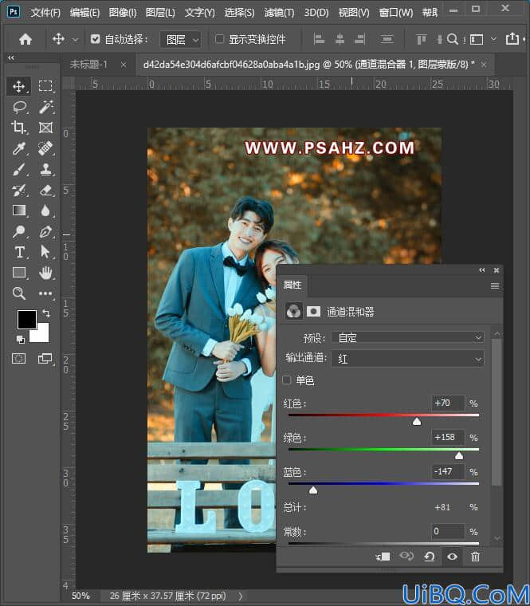Select the Eraser tool
The image size is (530, 606).
45,190
